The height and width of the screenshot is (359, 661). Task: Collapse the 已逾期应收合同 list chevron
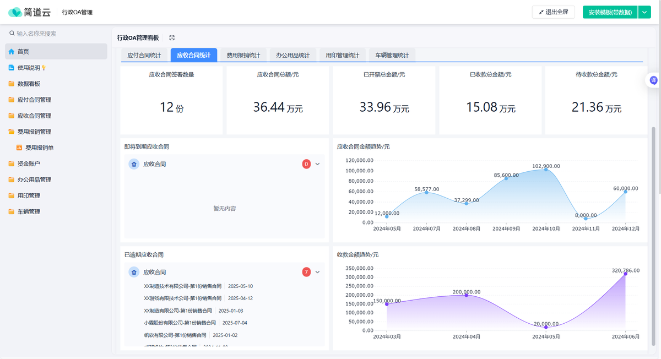coord(317,271)
